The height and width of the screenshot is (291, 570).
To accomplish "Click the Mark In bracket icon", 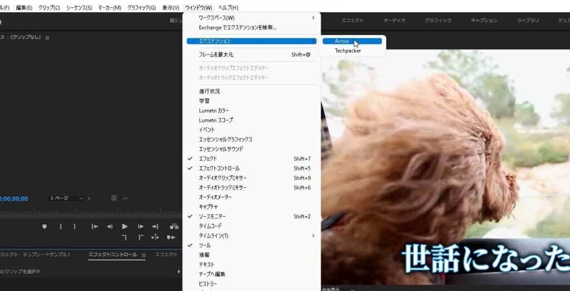I will [60, 227].
